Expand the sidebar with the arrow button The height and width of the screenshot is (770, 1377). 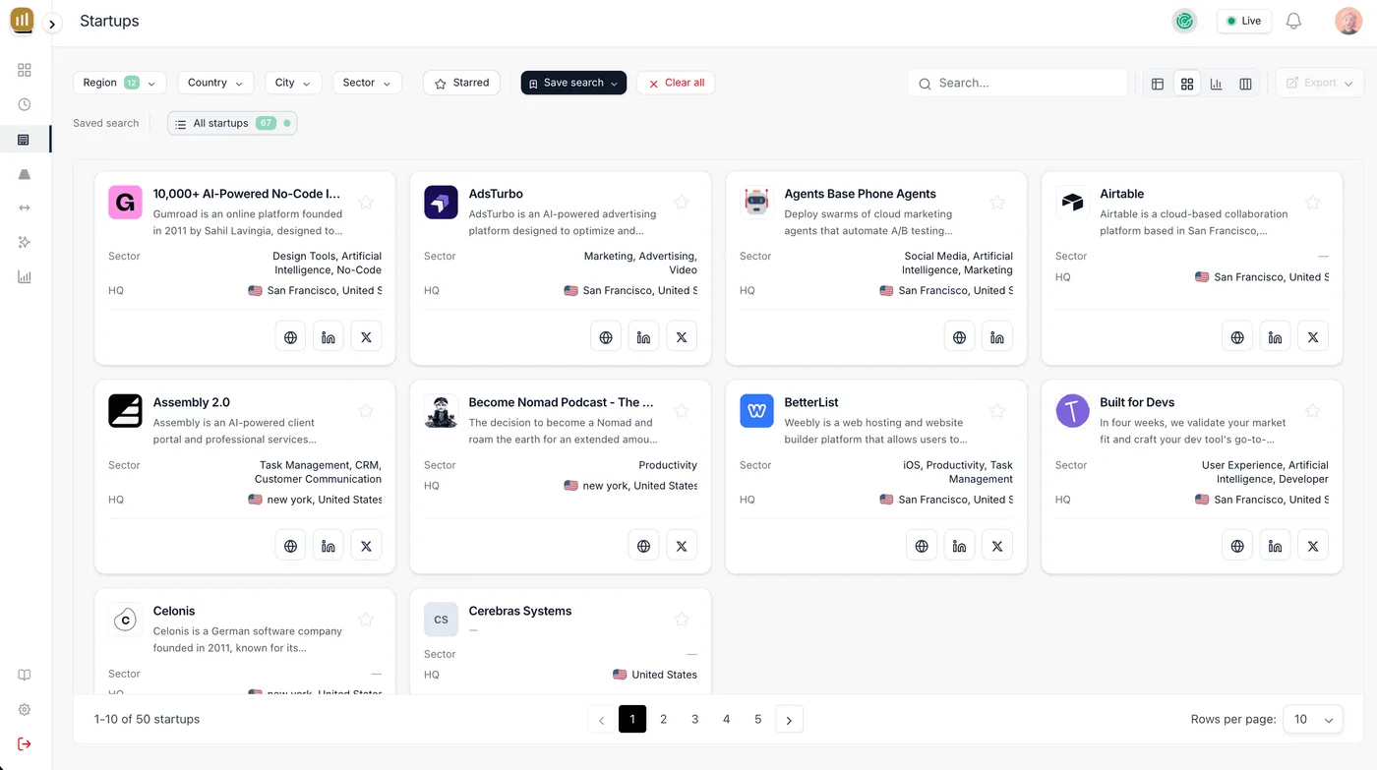click(52, 24)
